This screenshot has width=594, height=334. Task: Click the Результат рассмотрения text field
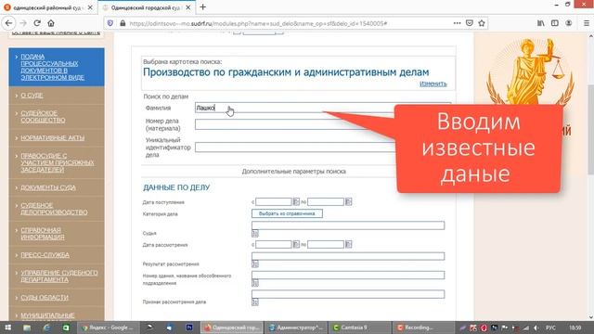coord(348,256)
